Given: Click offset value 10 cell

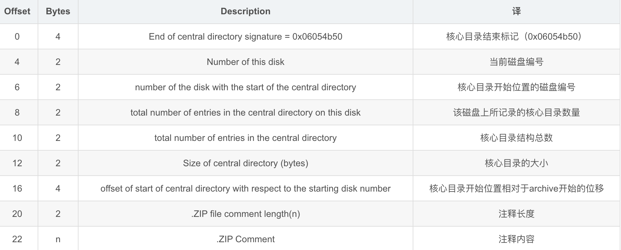Looking at the screenshot, I should click(x=17, y=138).
